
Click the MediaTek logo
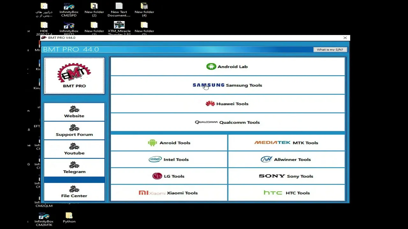272,142
